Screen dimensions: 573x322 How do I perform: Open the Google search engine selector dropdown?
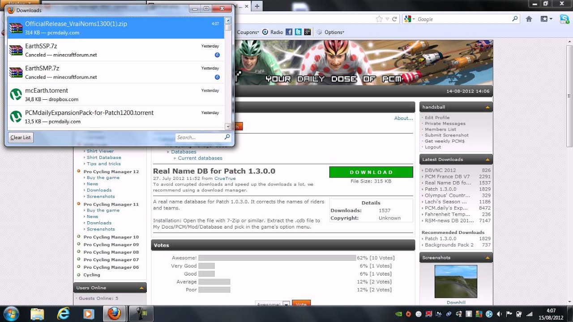pos(410,19)
